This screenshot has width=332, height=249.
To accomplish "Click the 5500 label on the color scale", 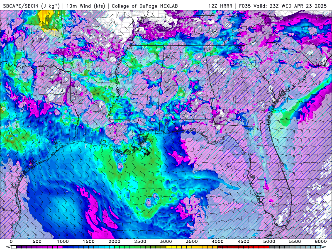I will click(295, 242).
